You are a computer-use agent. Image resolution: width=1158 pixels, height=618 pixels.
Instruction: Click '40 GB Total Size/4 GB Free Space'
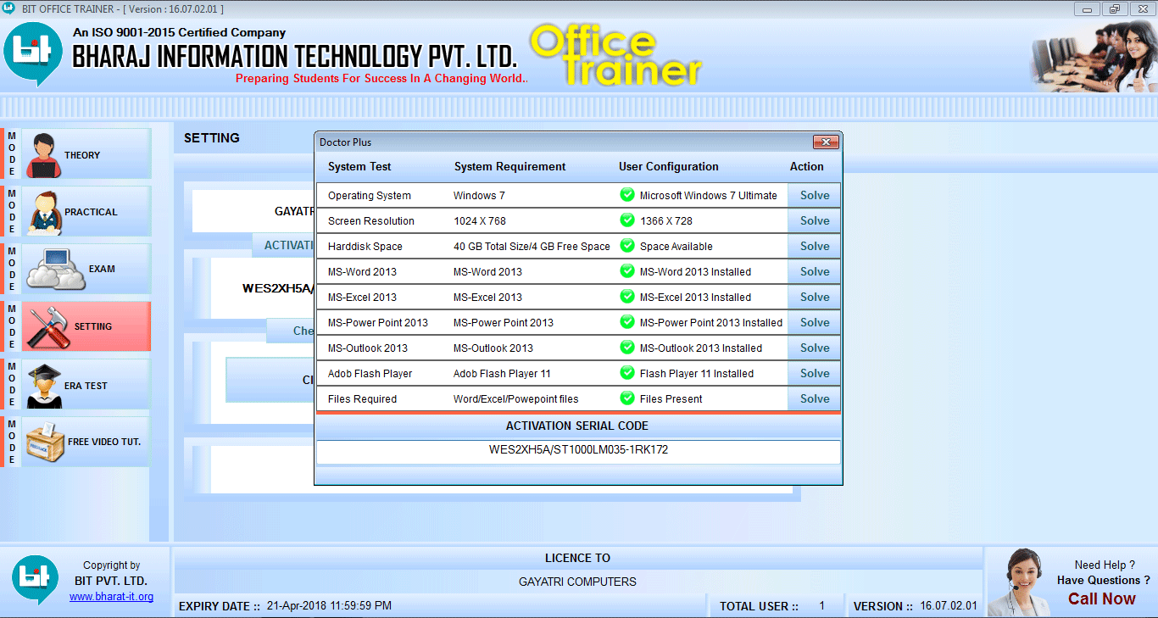point(532,247)
